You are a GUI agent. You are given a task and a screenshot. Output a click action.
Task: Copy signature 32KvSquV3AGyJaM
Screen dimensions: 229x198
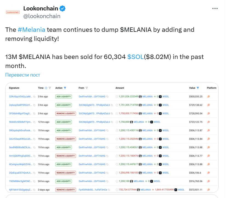pyautogui.click(x=34, y=97)
